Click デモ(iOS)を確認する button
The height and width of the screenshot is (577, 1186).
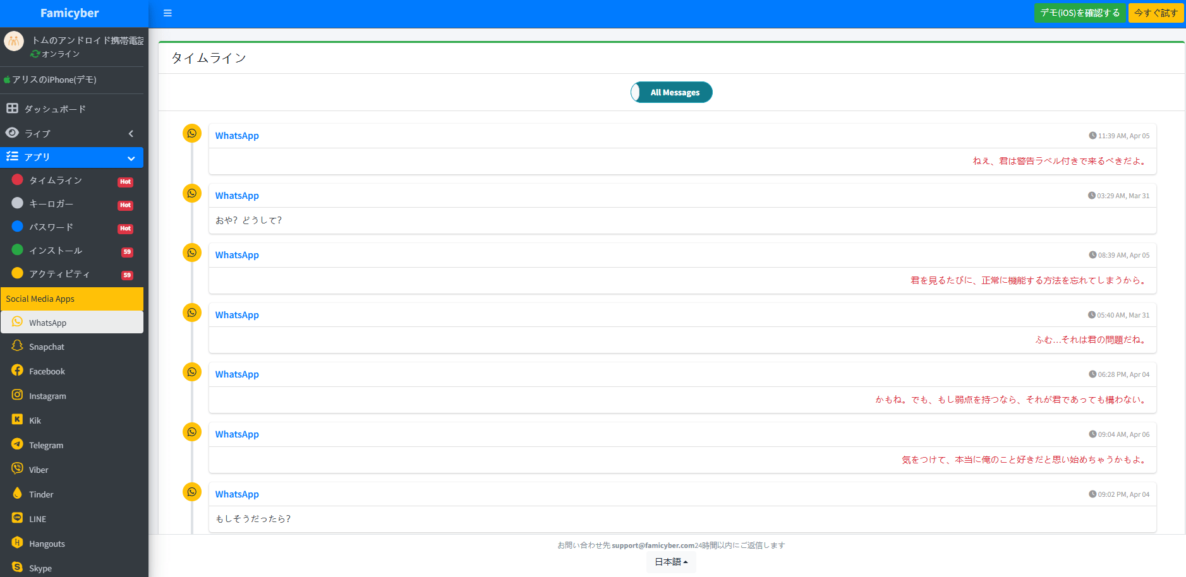tap(1080, 13)
